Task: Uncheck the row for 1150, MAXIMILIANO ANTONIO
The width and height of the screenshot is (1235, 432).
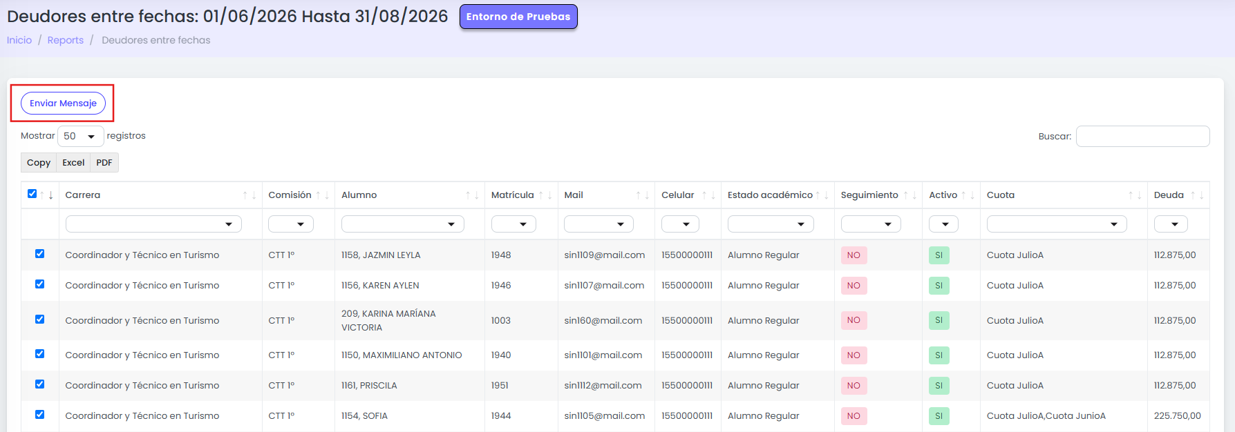Action: pos(39,354)
